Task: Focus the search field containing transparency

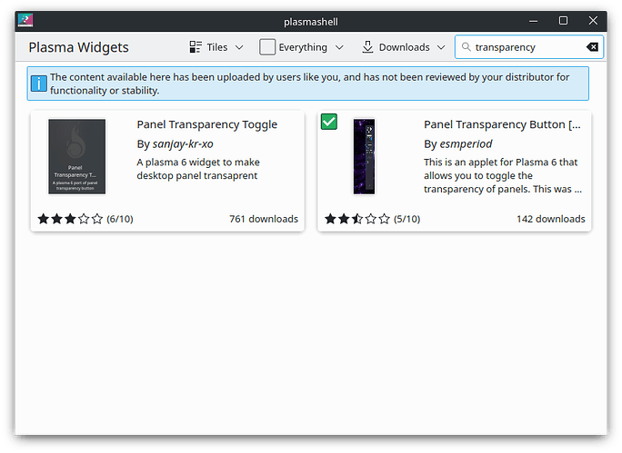Action: 526,47
